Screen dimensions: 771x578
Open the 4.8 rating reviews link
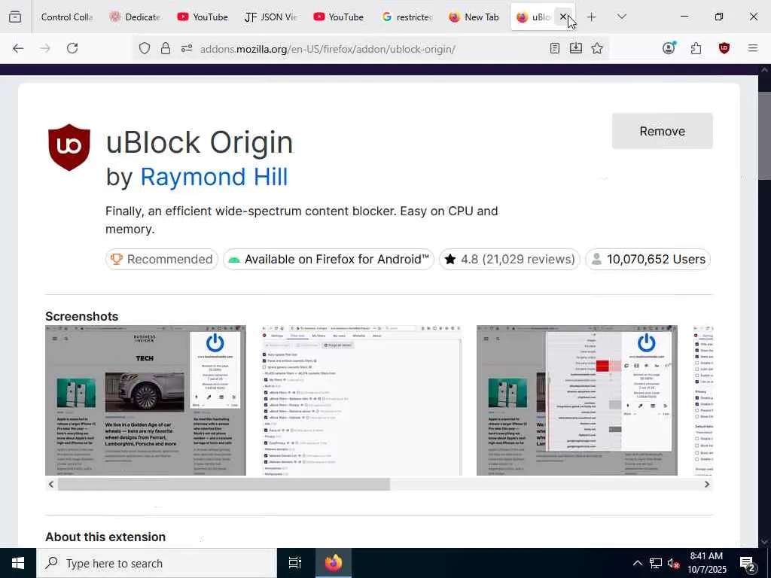pyautogui.click(x=510, y=259)
